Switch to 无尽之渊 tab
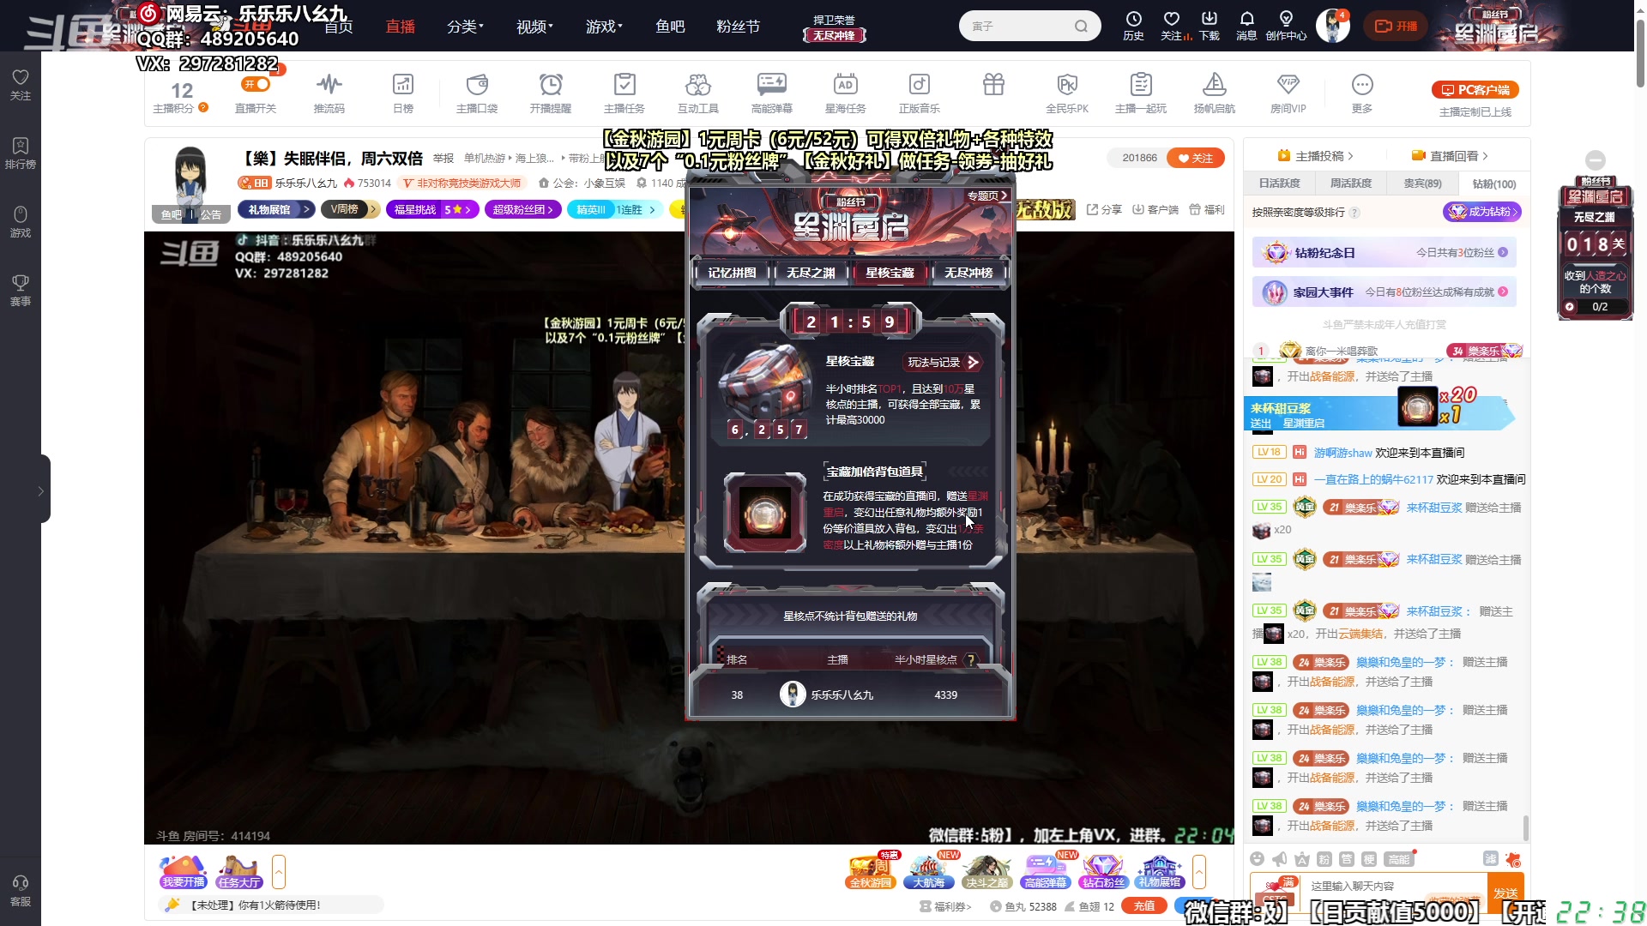Screen dimensions: 1647x926 coord(811,273)
